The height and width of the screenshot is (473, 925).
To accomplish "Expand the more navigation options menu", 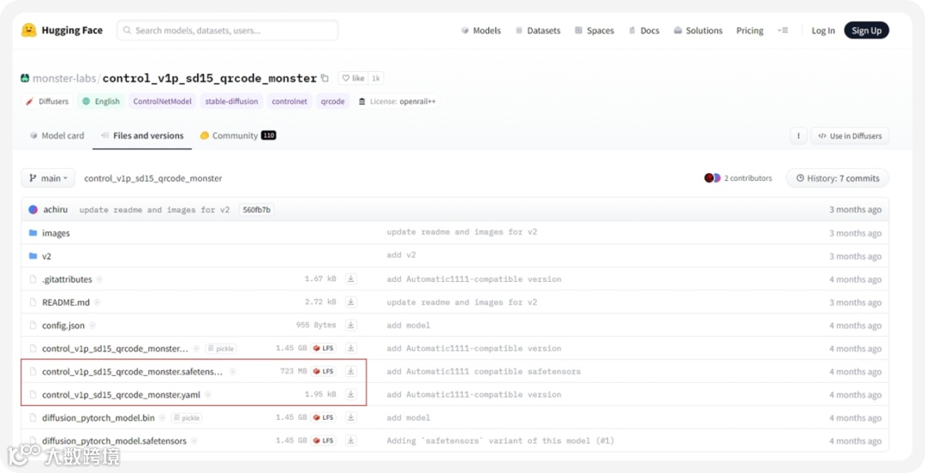I will pyautogui.click(x=783, y=30).
